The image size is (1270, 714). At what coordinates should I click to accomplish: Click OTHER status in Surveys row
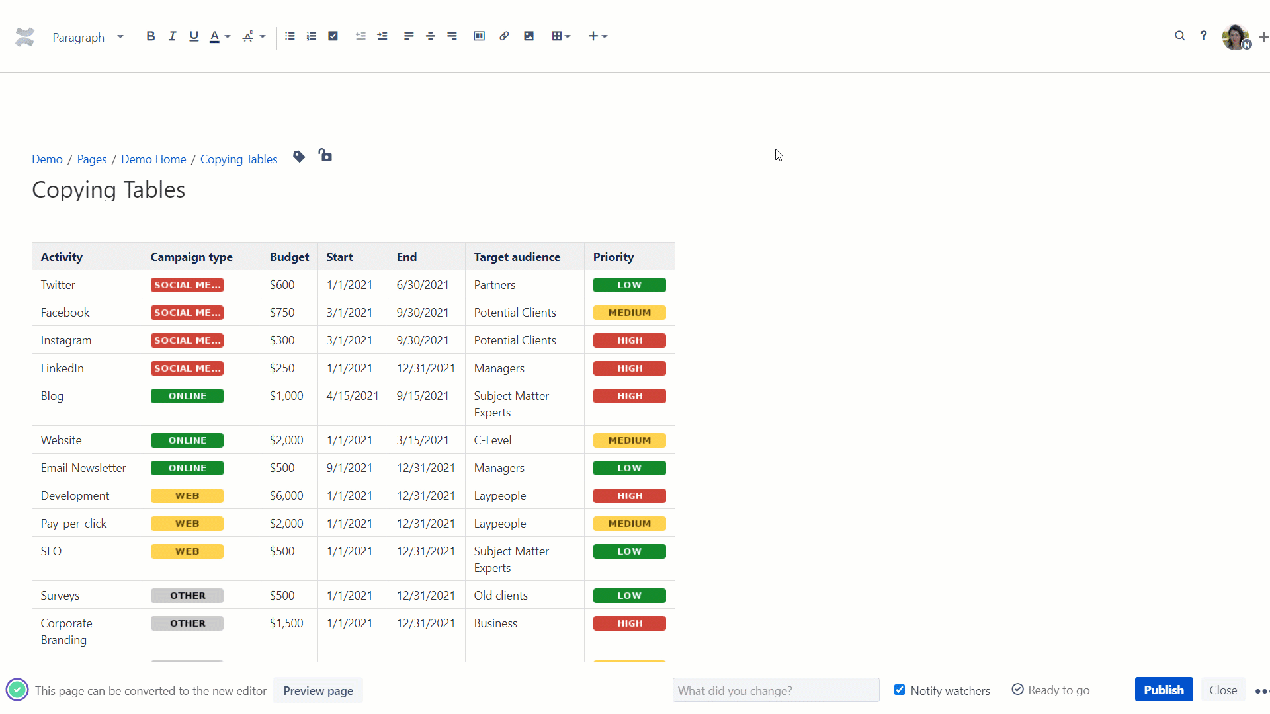[187, 596]
